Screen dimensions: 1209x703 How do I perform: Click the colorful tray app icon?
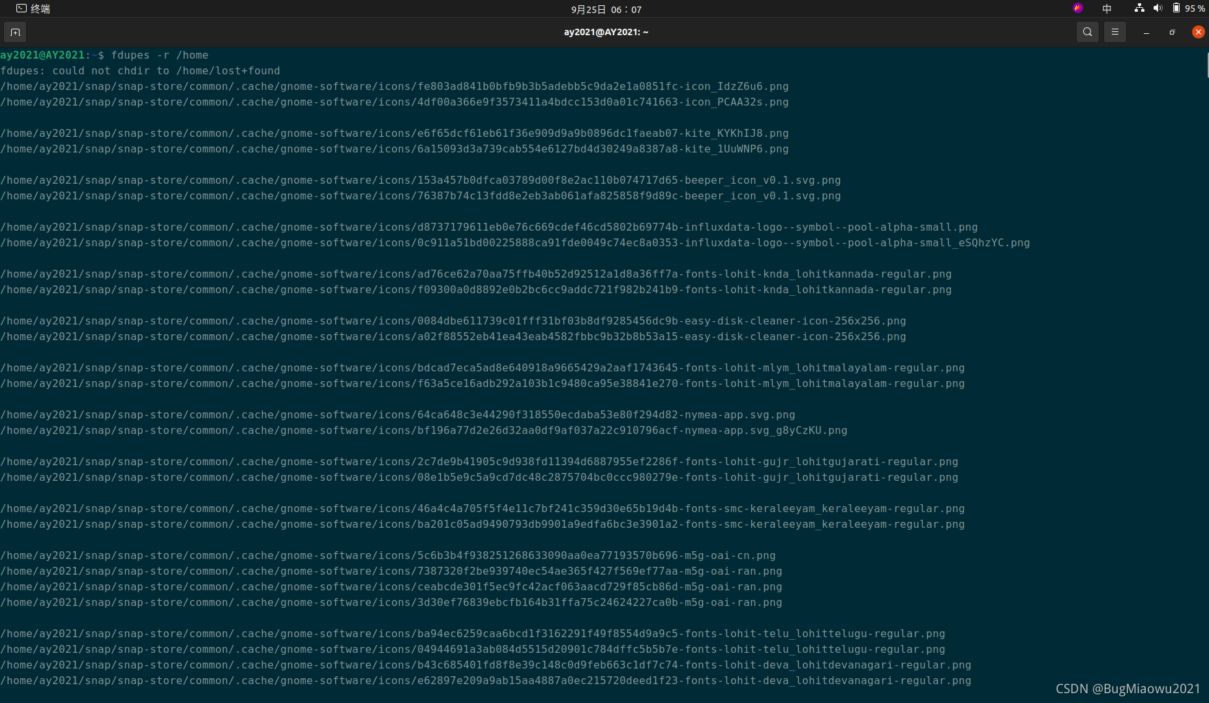pos(1078,8)
